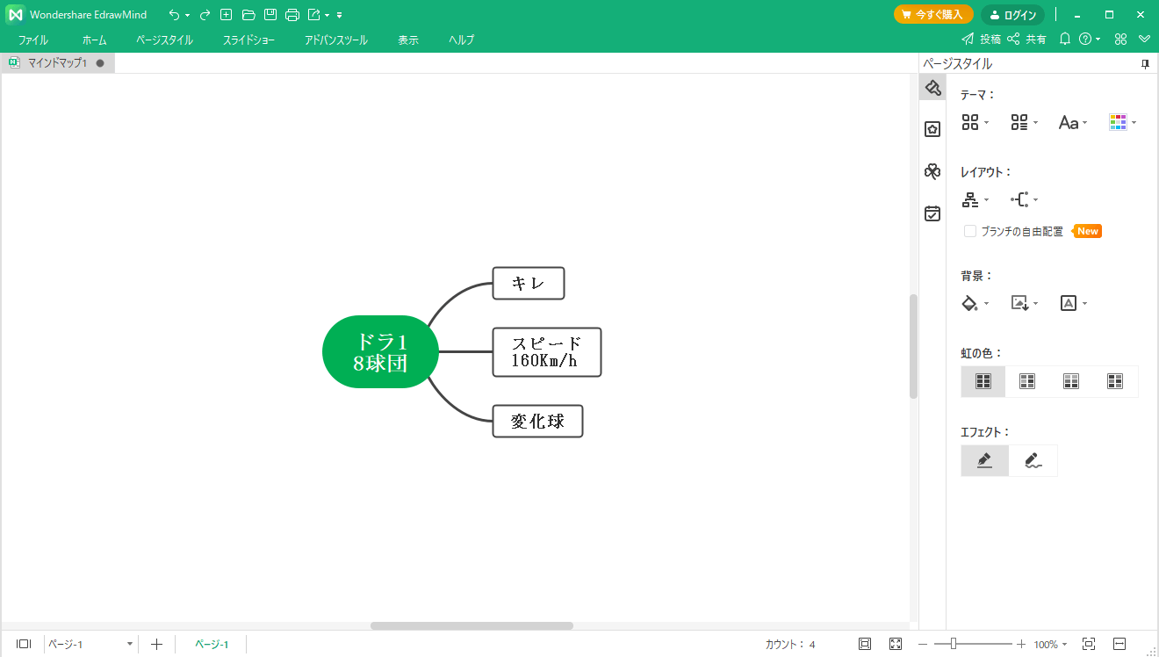
Task: Open the ファイル menu
Action: pos(33,40)
